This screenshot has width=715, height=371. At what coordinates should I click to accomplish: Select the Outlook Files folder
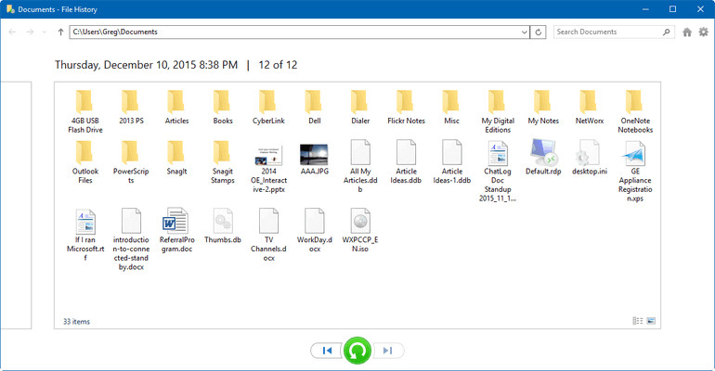(85, 162)
